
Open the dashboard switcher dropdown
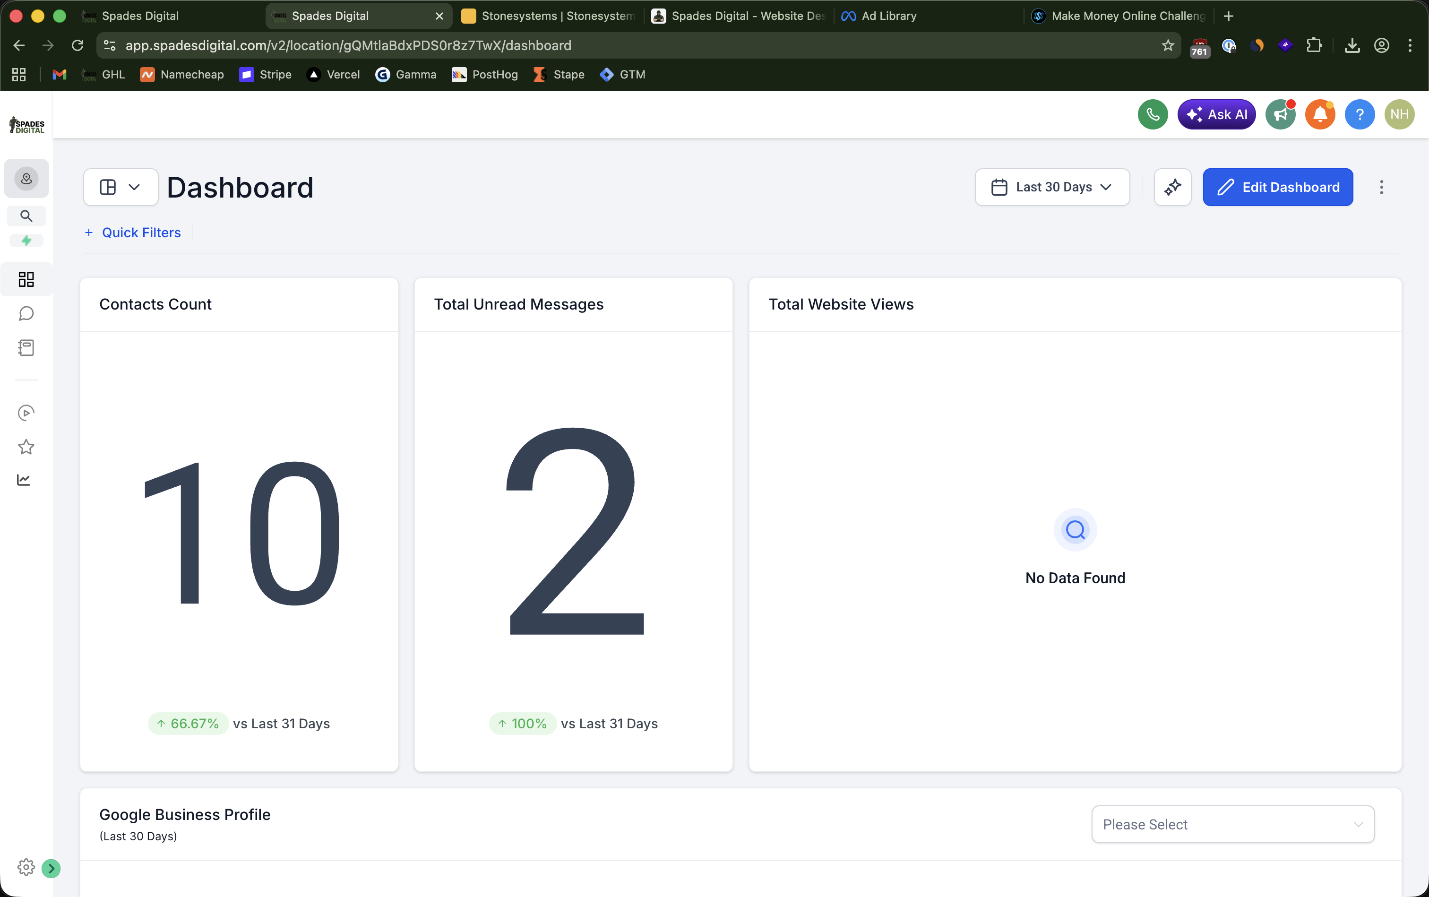121,188
